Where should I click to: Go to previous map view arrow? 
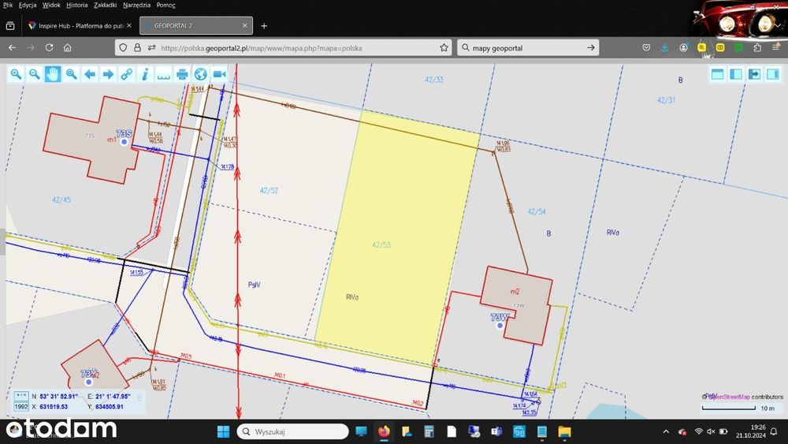[x=90, y=74]
